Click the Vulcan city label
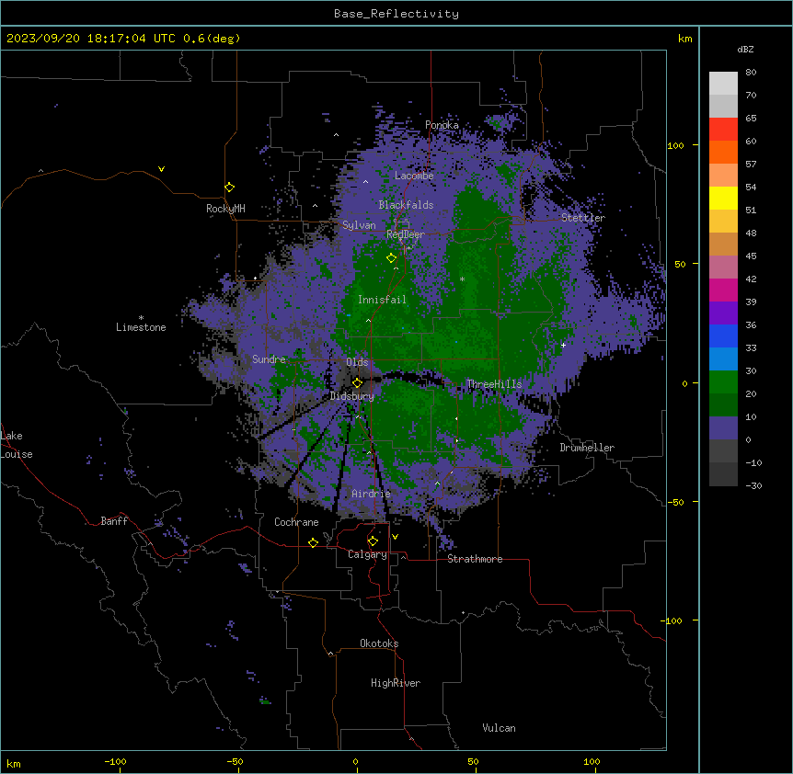 coord(499,728)
